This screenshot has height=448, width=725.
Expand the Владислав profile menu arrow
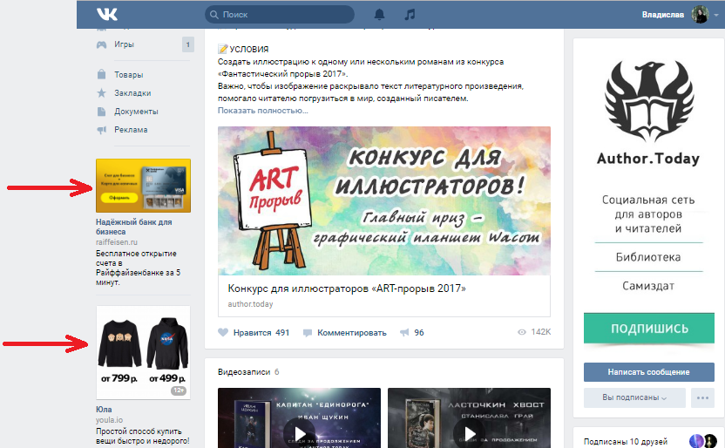pos(716,15)
